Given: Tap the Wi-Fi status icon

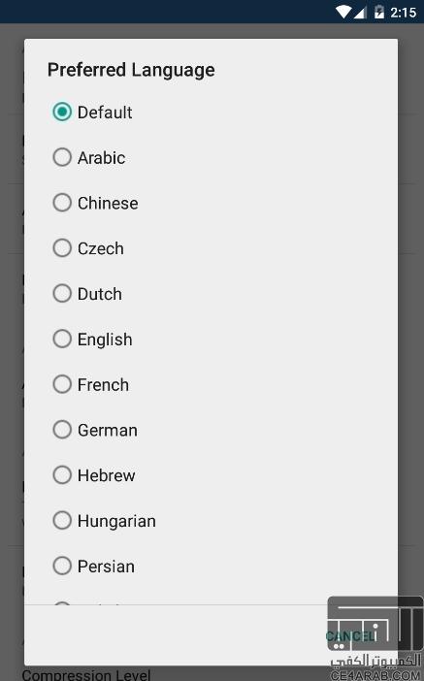Looking at the screenshot, I should [343, 12].
